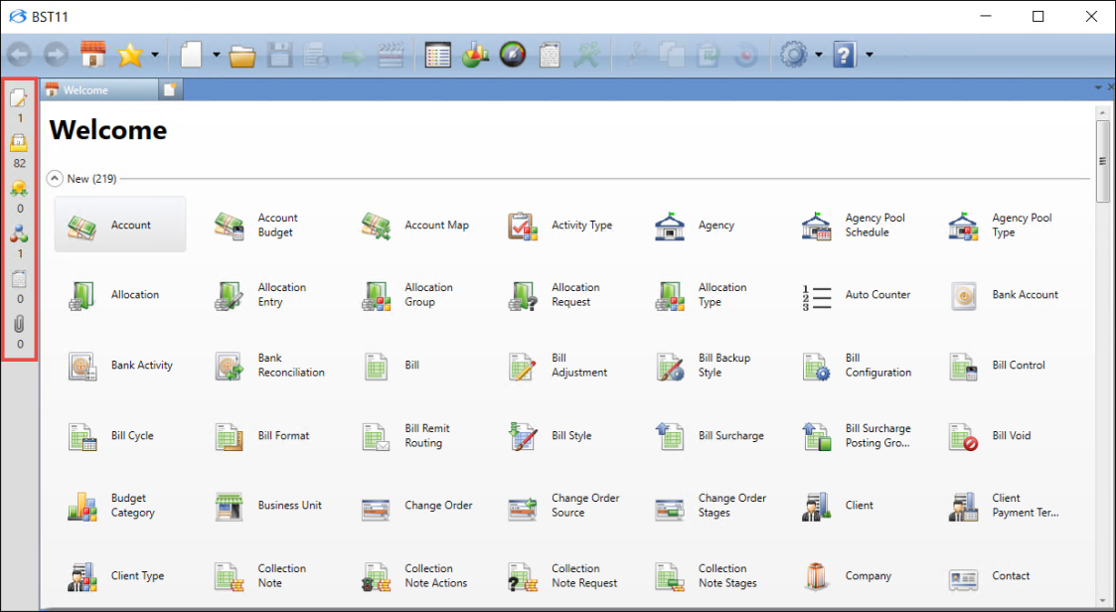Screen dimensions: 1116x612
Task: Open the notes sidebar icon with pencil
Action: pyautogui.click(x=19, y=97)
